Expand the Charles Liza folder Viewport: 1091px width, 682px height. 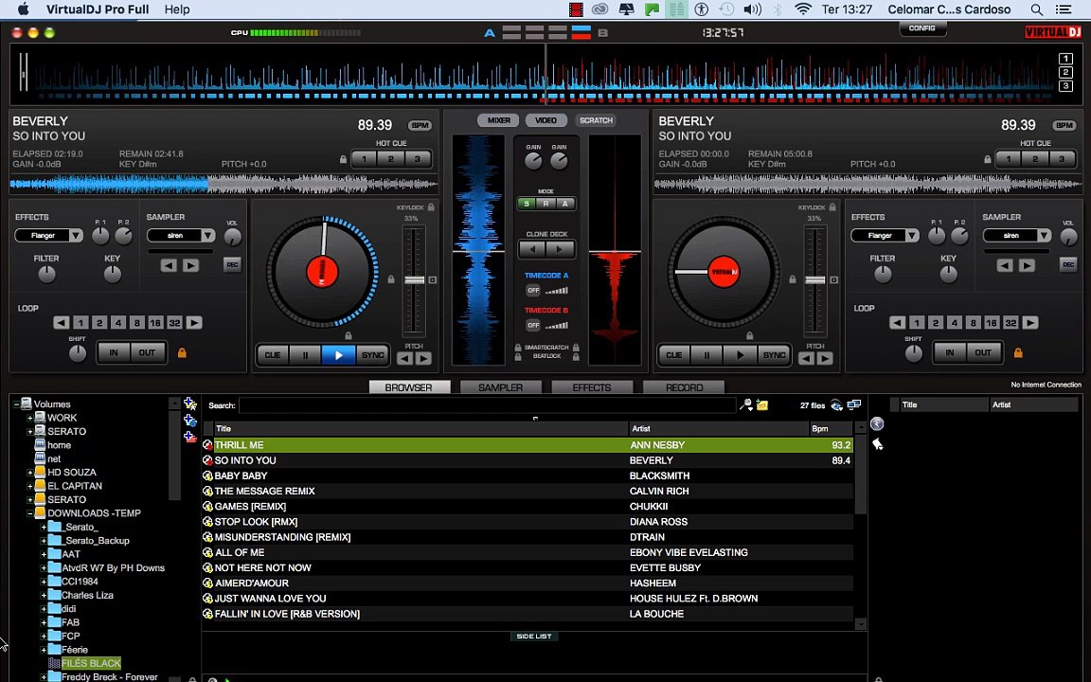pos(44,595)
